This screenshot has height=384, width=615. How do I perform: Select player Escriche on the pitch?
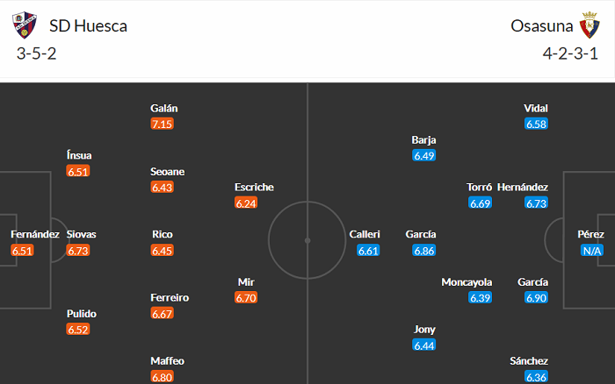[254, 187]
